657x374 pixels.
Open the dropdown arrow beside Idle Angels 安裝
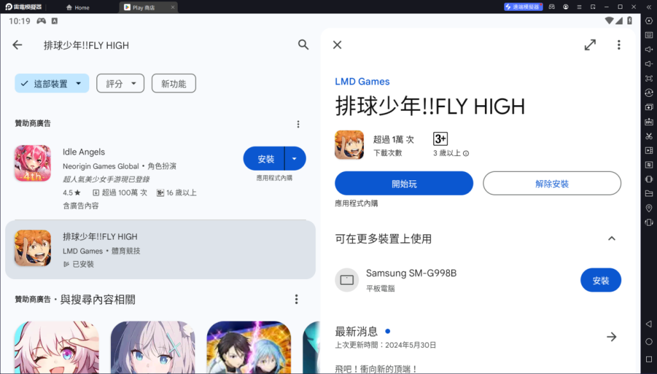[295, 158]
